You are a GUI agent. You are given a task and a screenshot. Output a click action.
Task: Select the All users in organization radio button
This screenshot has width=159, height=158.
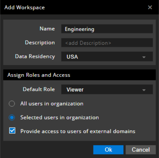point(12,104)
